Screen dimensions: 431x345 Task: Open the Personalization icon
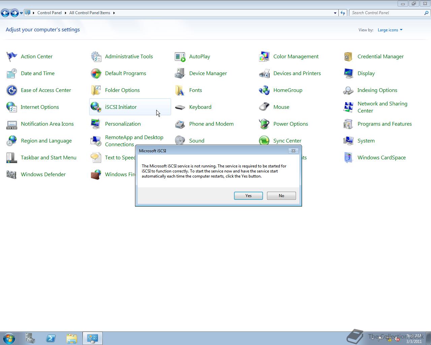(x=96, y=124)
